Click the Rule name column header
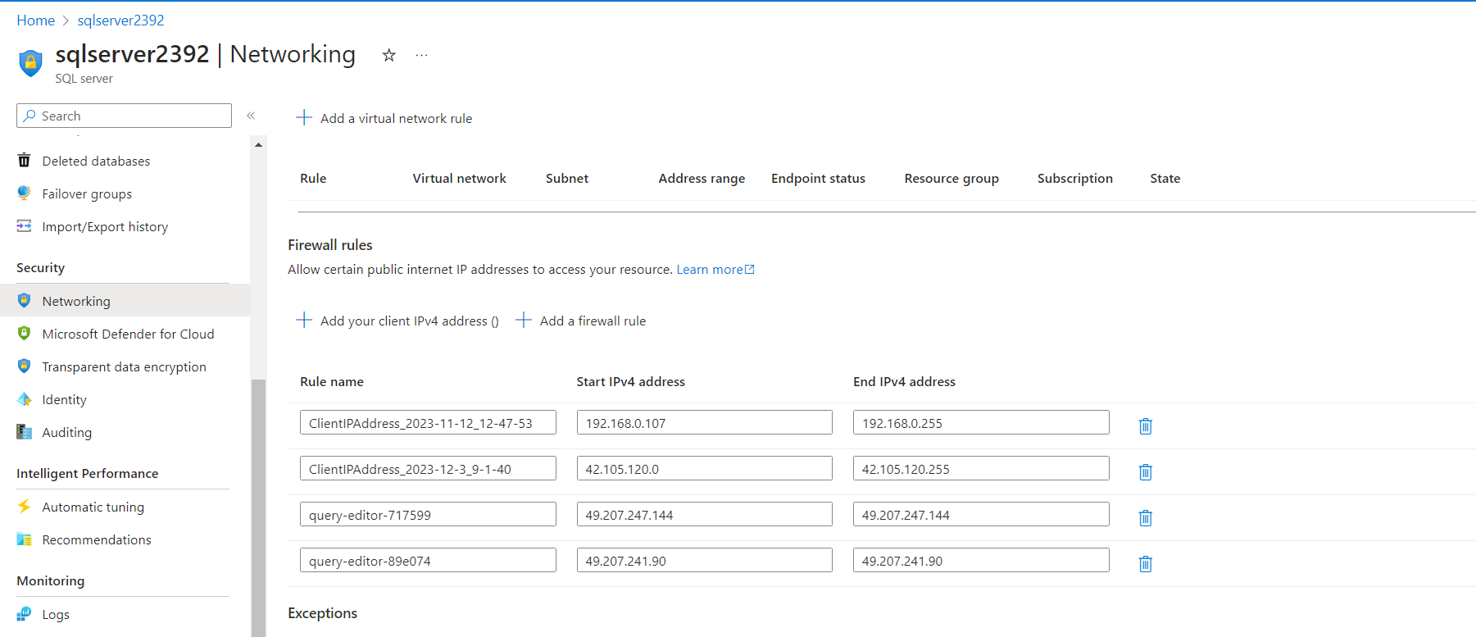The height and width of the screenshot is (637, 1476). [332, 381]
